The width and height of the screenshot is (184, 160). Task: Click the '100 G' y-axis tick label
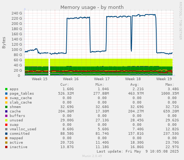click(17, 50)
